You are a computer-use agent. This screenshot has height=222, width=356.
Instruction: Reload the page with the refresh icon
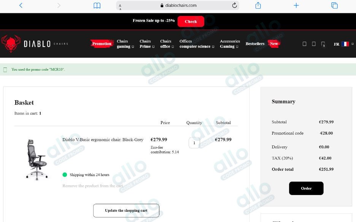click(235, 5)
